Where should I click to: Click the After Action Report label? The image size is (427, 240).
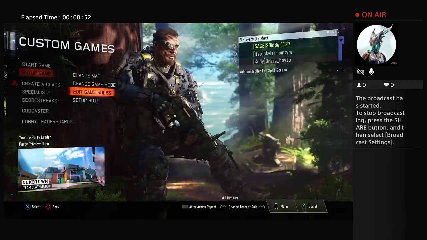(x=202, y=207)
